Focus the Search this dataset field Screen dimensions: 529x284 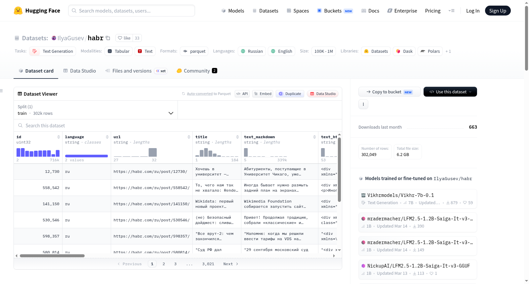click(x=178, y=125)
